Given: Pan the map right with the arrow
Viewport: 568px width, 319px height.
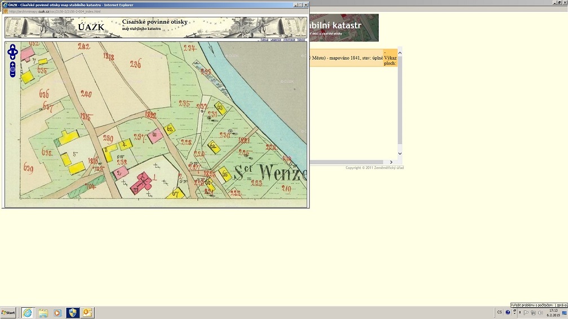Looking at the screenshot, I should pyautogui.click(x=16, y=52).
